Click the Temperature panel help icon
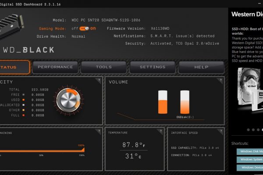 [160, 131]
